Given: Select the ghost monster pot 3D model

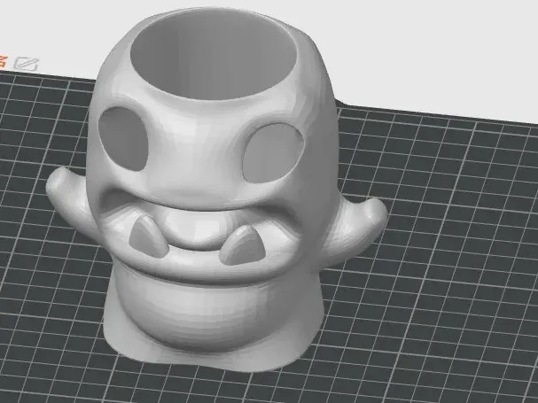Looking at the screenshot, I should pyautogui.click(x=217, y=190).
